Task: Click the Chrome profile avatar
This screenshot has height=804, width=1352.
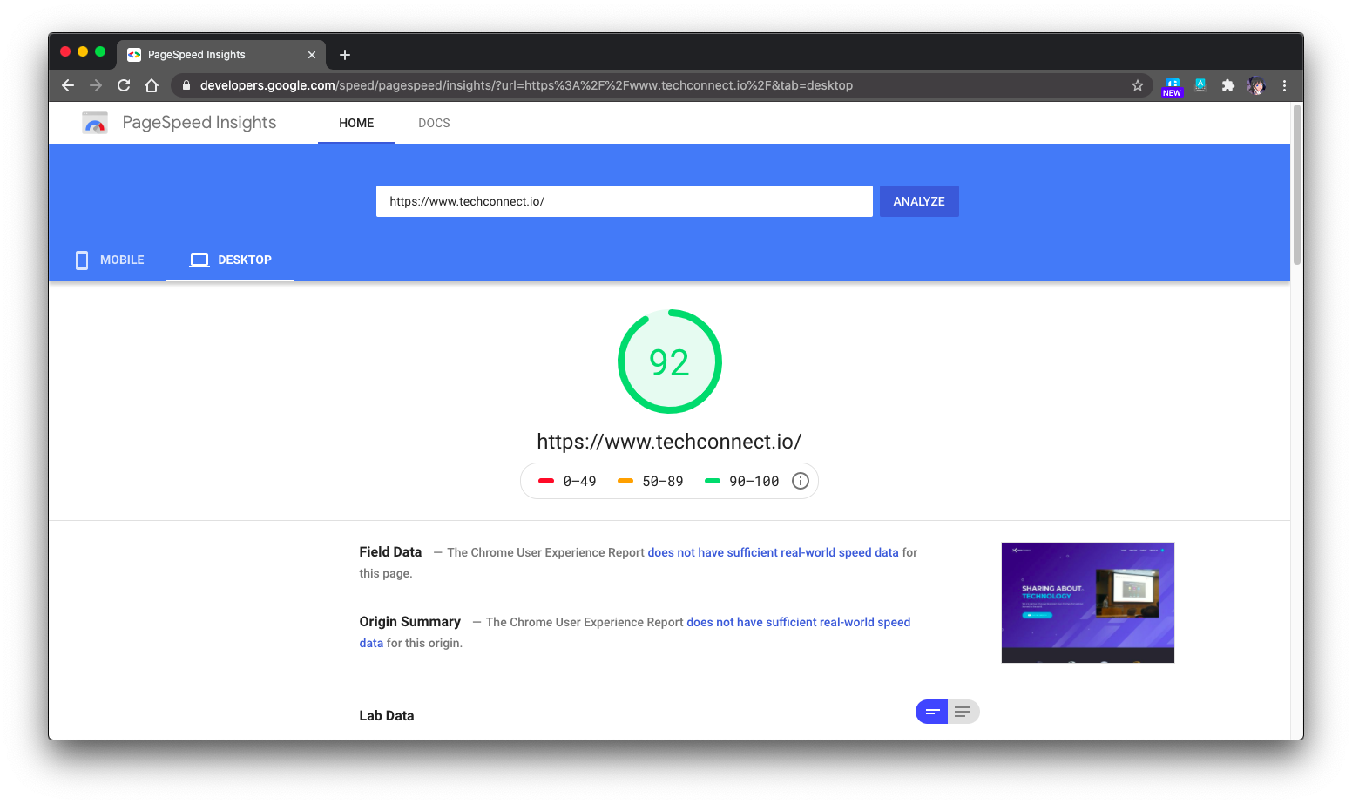Action: (x=1255, y=84)
